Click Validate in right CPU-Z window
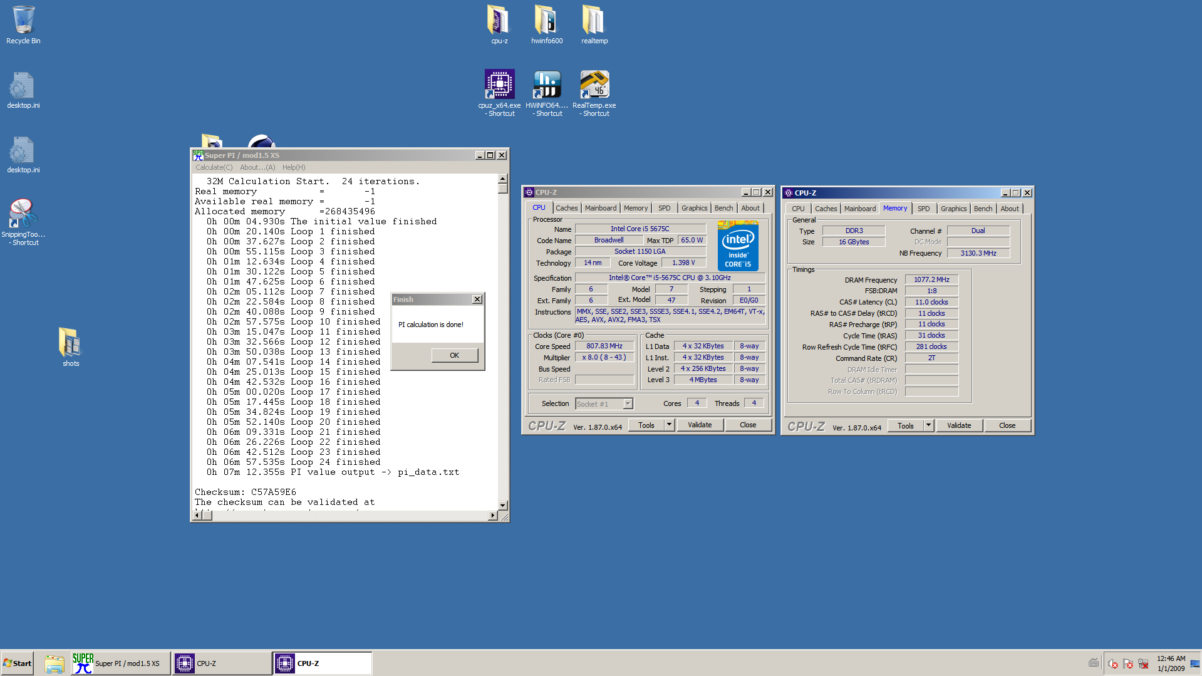The height and width of the screenshot is (676, 1202). tap(959, 425)
